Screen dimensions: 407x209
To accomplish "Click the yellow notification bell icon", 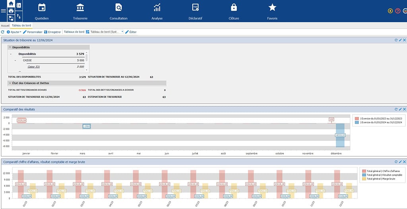I will point(390,11).
